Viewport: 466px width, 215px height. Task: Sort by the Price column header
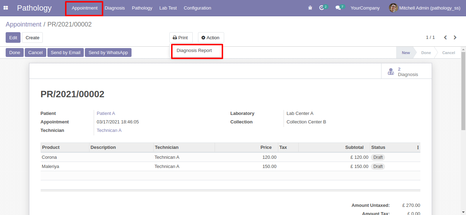(x=246, y=147)
